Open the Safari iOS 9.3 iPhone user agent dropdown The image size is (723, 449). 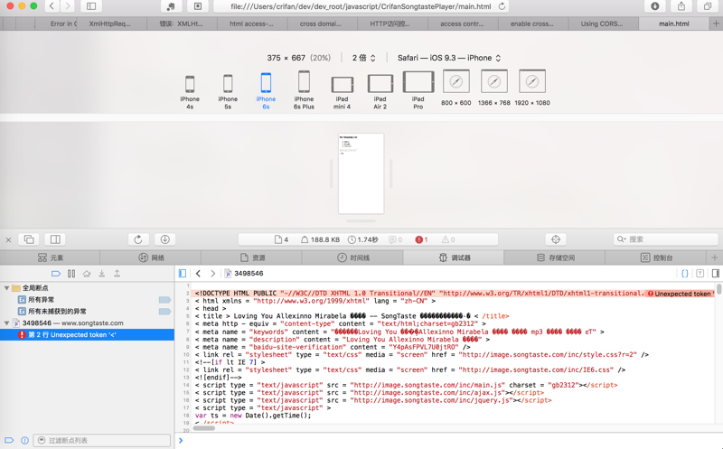click(x=449, y=58)
